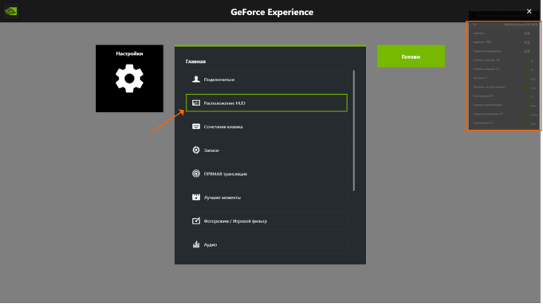Click the Главная heading
This screenshot has height=304, width=543.
point(195,61)
